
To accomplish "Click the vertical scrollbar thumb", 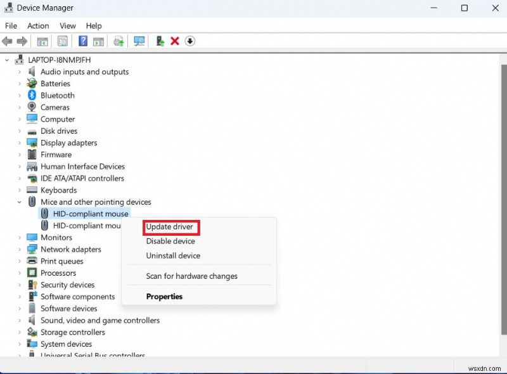I will [x=503, y=199].
